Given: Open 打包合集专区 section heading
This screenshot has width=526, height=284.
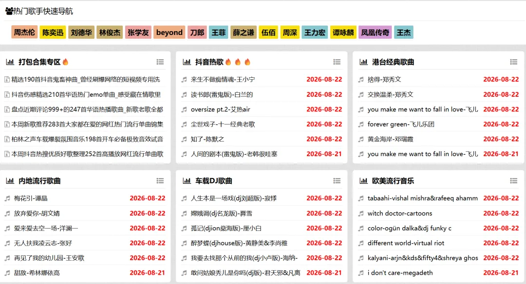Looking at the screenshot, I should coord(39,62).
